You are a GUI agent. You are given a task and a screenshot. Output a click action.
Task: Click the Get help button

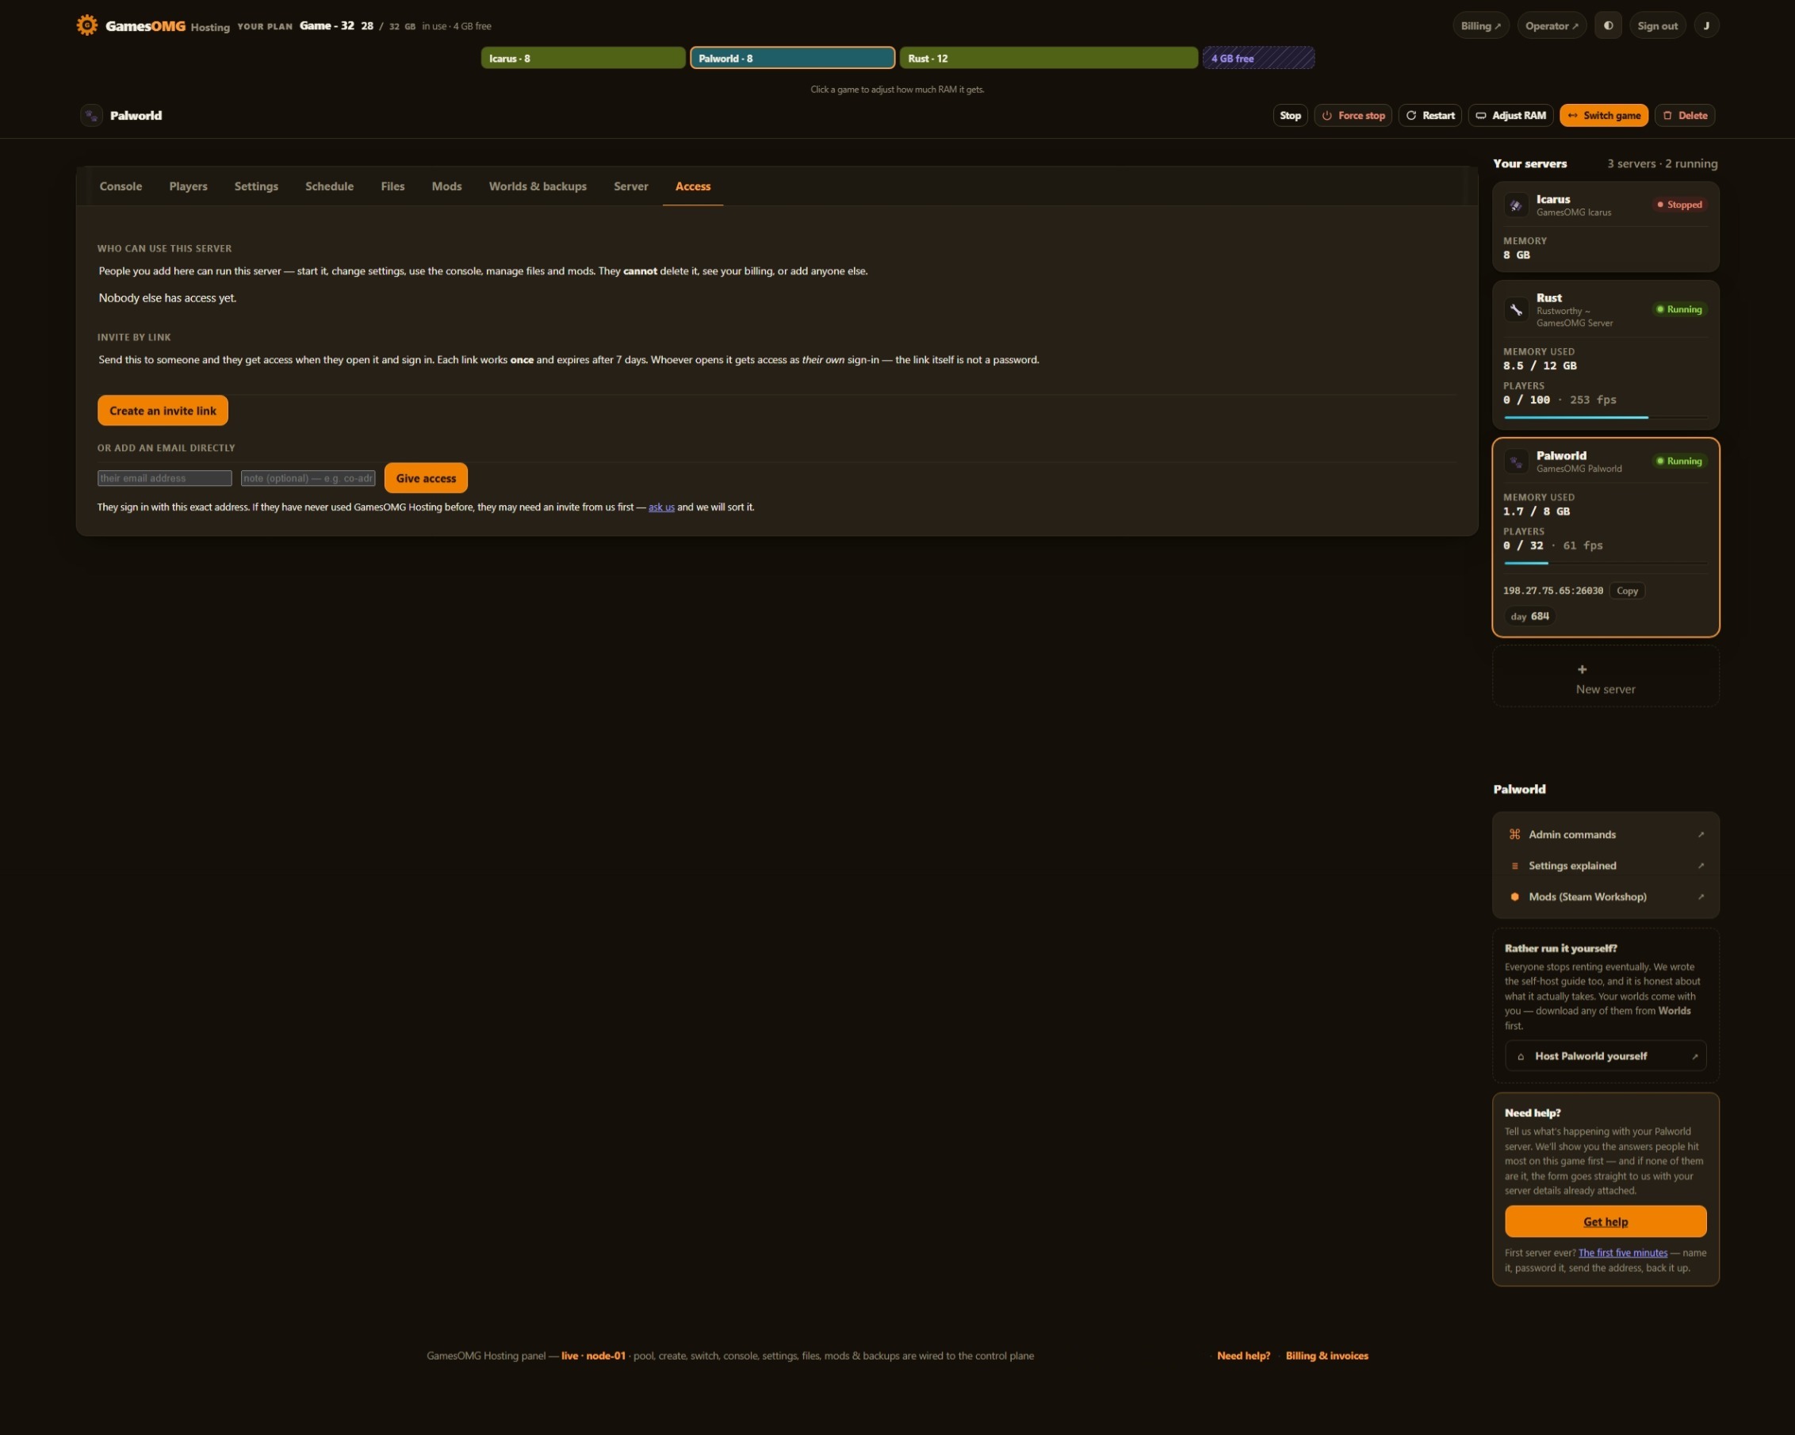[x=1606, y=1221]
